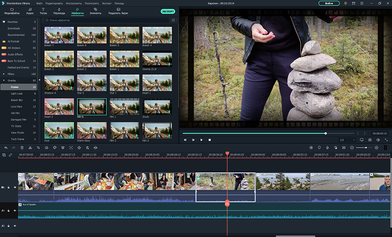Expand the Filters category
This screenshot has width=392, height=237.
point(4,74)
